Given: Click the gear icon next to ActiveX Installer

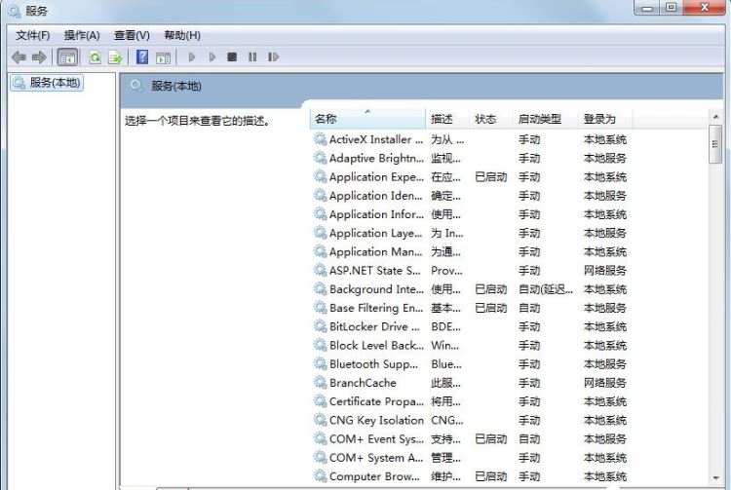Looking at the screenshot, I should coord(320,138).
